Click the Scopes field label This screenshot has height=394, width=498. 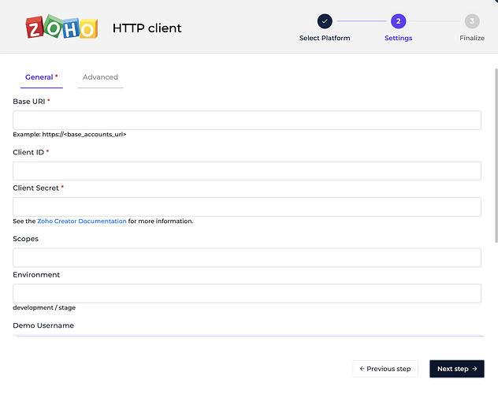click(25, 239)
